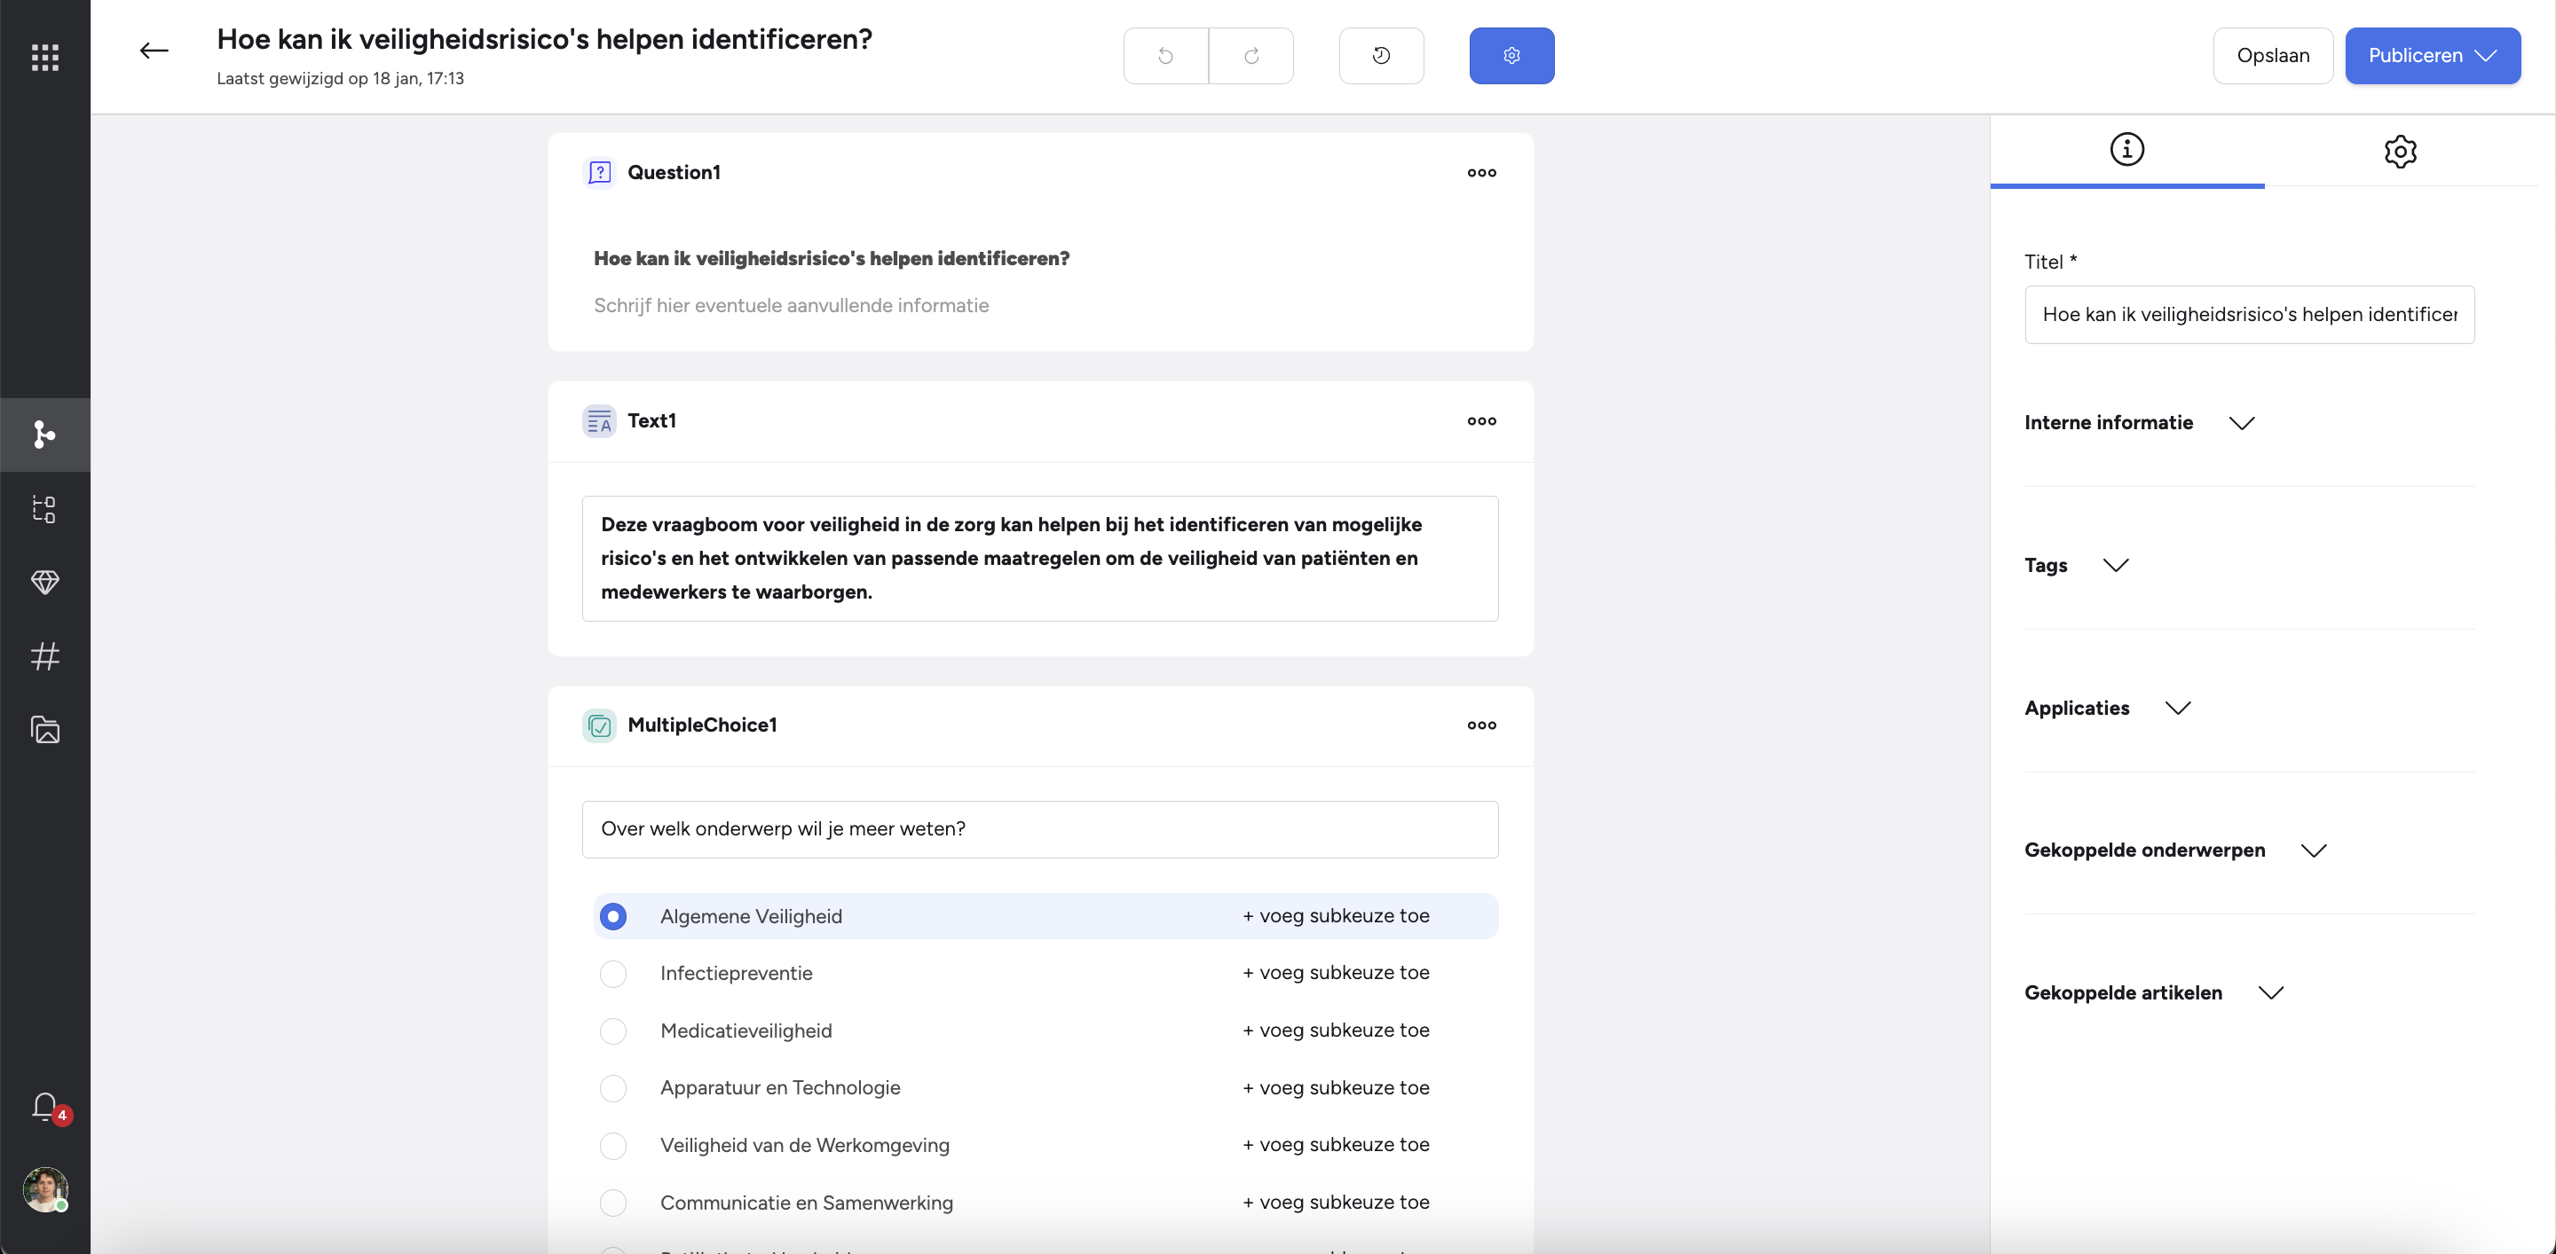2556x1254 pixels.
Task: Switch to the info tab in right panel
Action: coord(2126,150)
